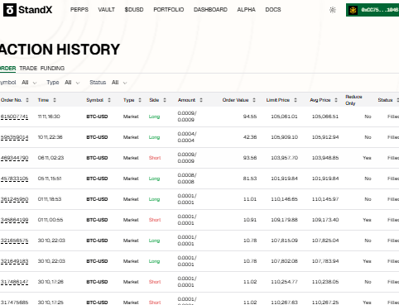Open order number 317486147

[14, 282]
